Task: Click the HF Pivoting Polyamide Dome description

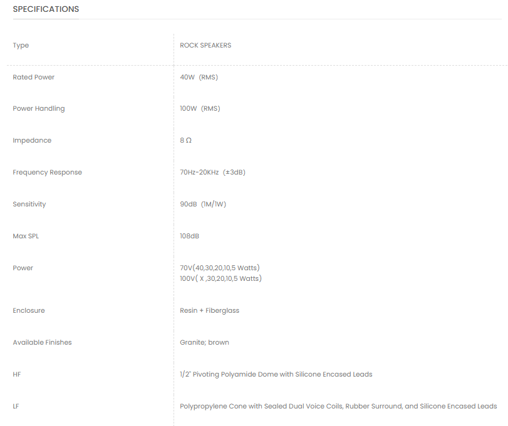Action: (x=276, y=374)
